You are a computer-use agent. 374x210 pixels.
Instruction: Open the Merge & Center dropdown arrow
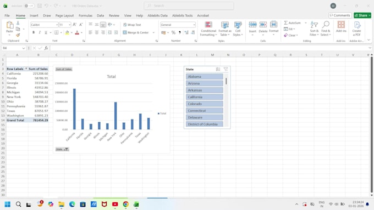tap(153, 32)
